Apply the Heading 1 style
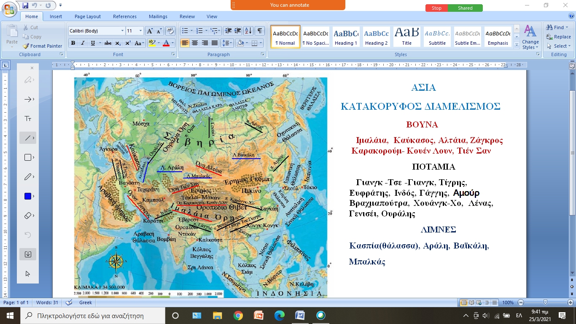Screen dimensions: 576x324 346,36
